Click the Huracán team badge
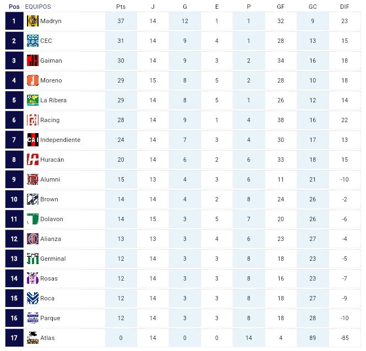This screenshot has width=366, height=351. point(32,160)
